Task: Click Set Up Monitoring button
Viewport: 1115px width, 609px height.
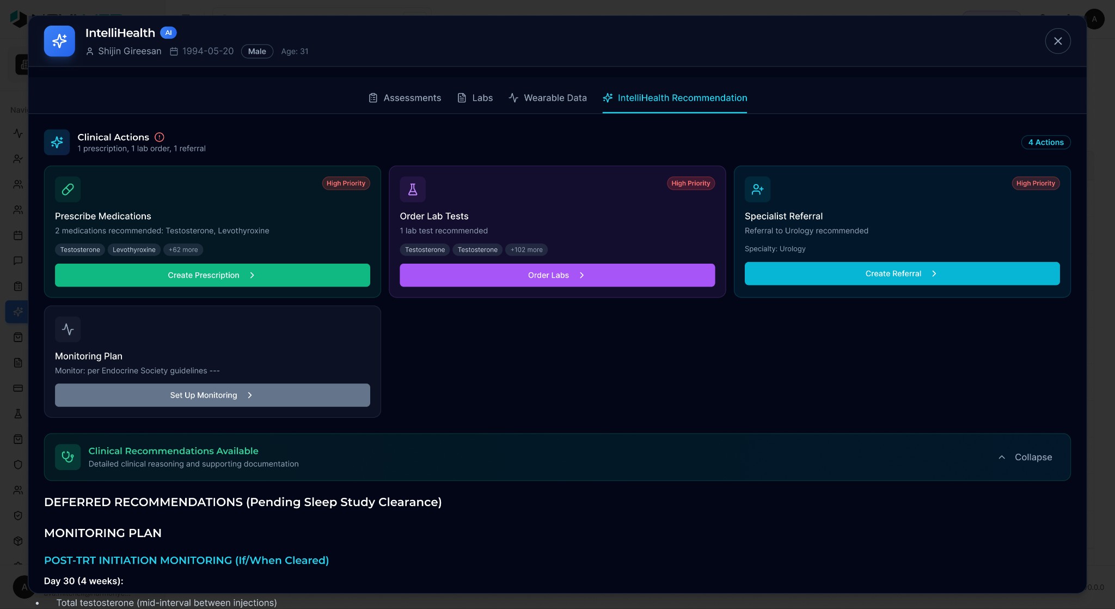Action: click(x=212, y=395)
